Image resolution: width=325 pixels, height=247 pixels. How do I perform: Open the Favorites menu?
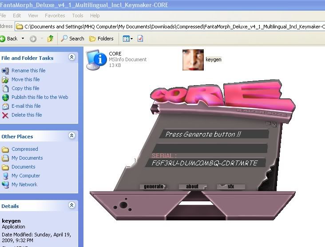point(55,16)
